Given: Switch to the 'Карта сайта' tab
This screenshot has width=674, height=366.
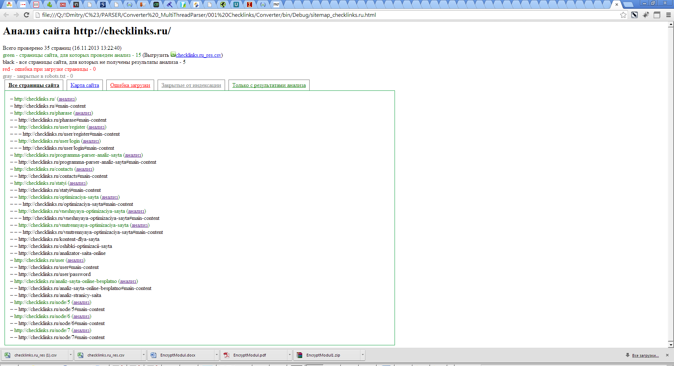Looking at the screenshot, I should tap(85, 85).
